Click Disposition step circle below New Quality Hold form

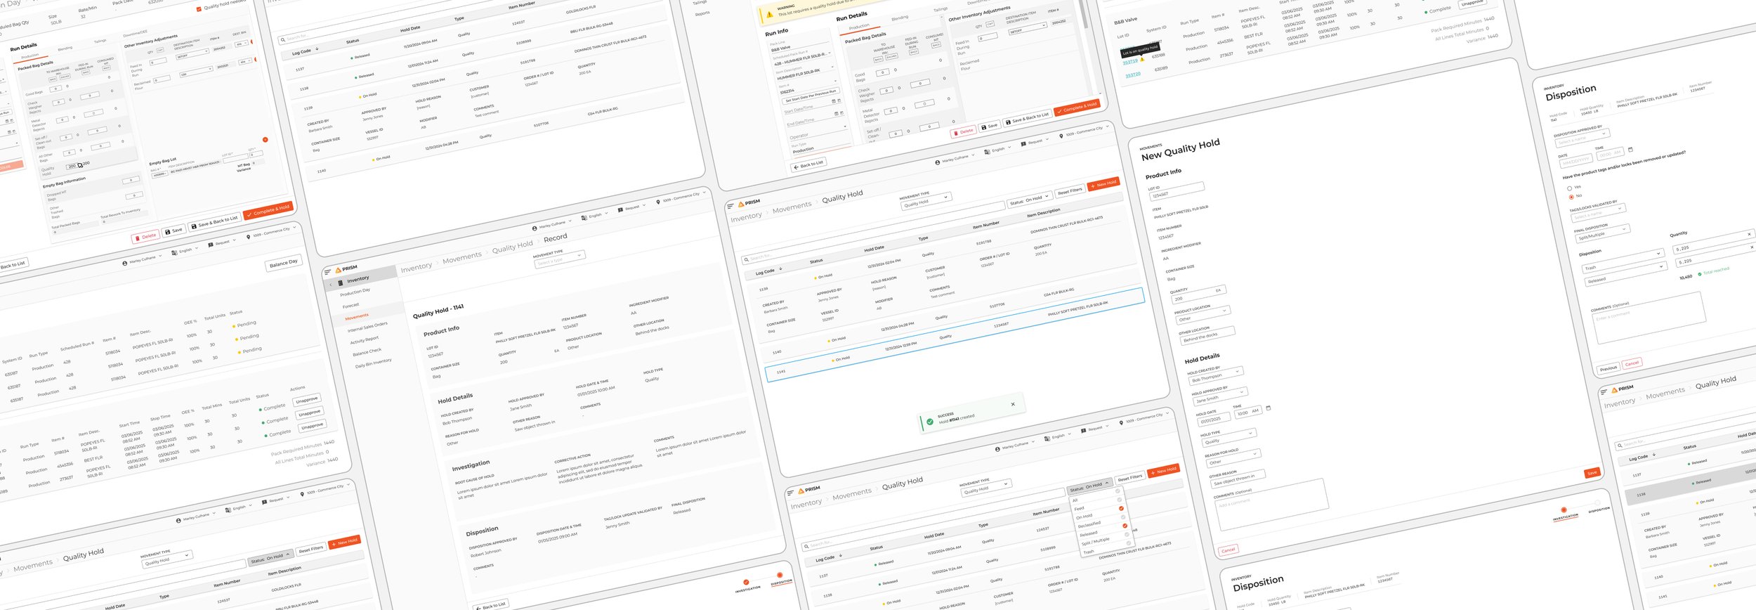coord(1597,503)
